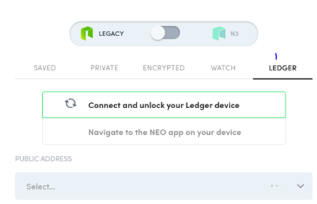This screenshot has height=204, width=317.
Task: Click the PUBLIC ADDRESS field label
Action: [43, 159]
